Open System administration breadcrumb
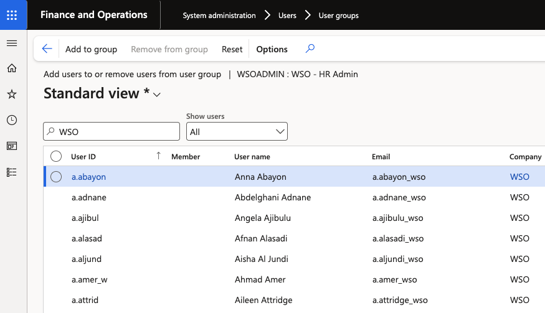Viewport: 545px width, 313px height. (219, 16)
